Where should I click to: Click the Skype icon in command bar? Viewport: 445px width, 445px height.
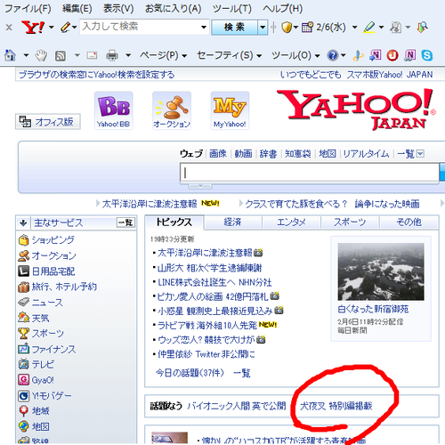[x=427, y=55]
